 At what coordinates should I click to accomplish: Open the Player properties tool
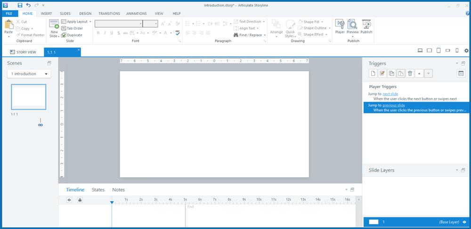tap(340, 26)
